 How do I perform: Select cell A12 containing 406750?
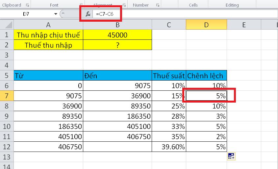[48, 147]
